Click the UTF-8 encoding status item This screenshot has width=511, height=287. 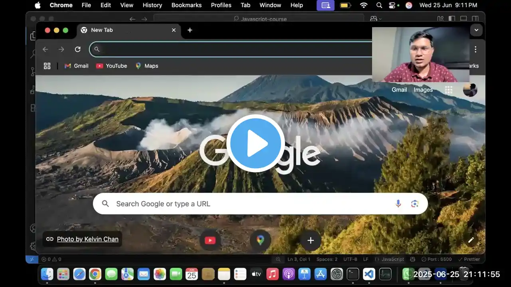point(351,259)
